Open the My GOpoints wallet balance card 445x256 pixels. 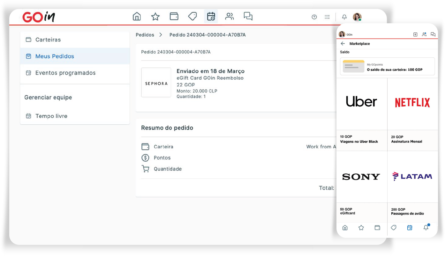click(x=387, y=66)
